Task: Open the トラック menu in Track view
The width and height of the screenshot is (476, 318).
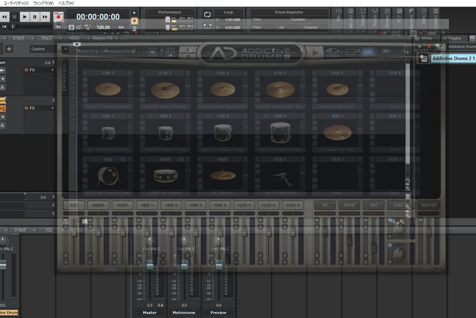Action: (x=21, y=38)
